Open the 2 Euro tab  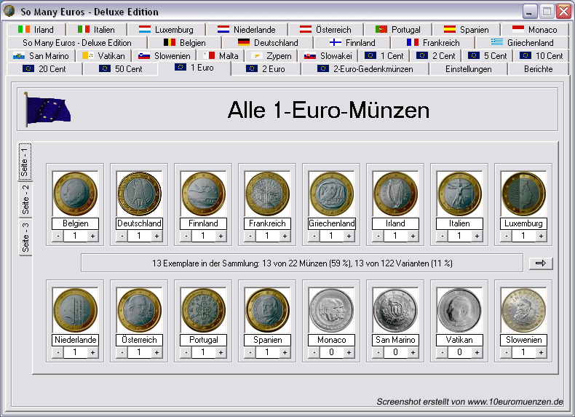[266, 69]
